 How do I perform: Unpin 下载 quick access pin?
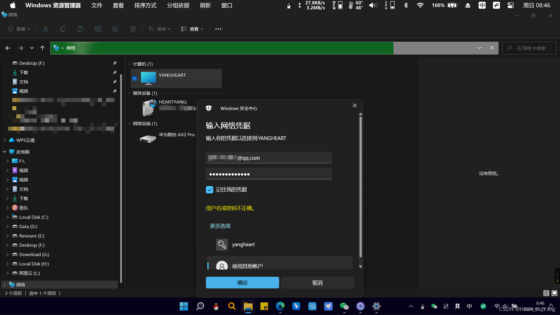coord(115,72)
